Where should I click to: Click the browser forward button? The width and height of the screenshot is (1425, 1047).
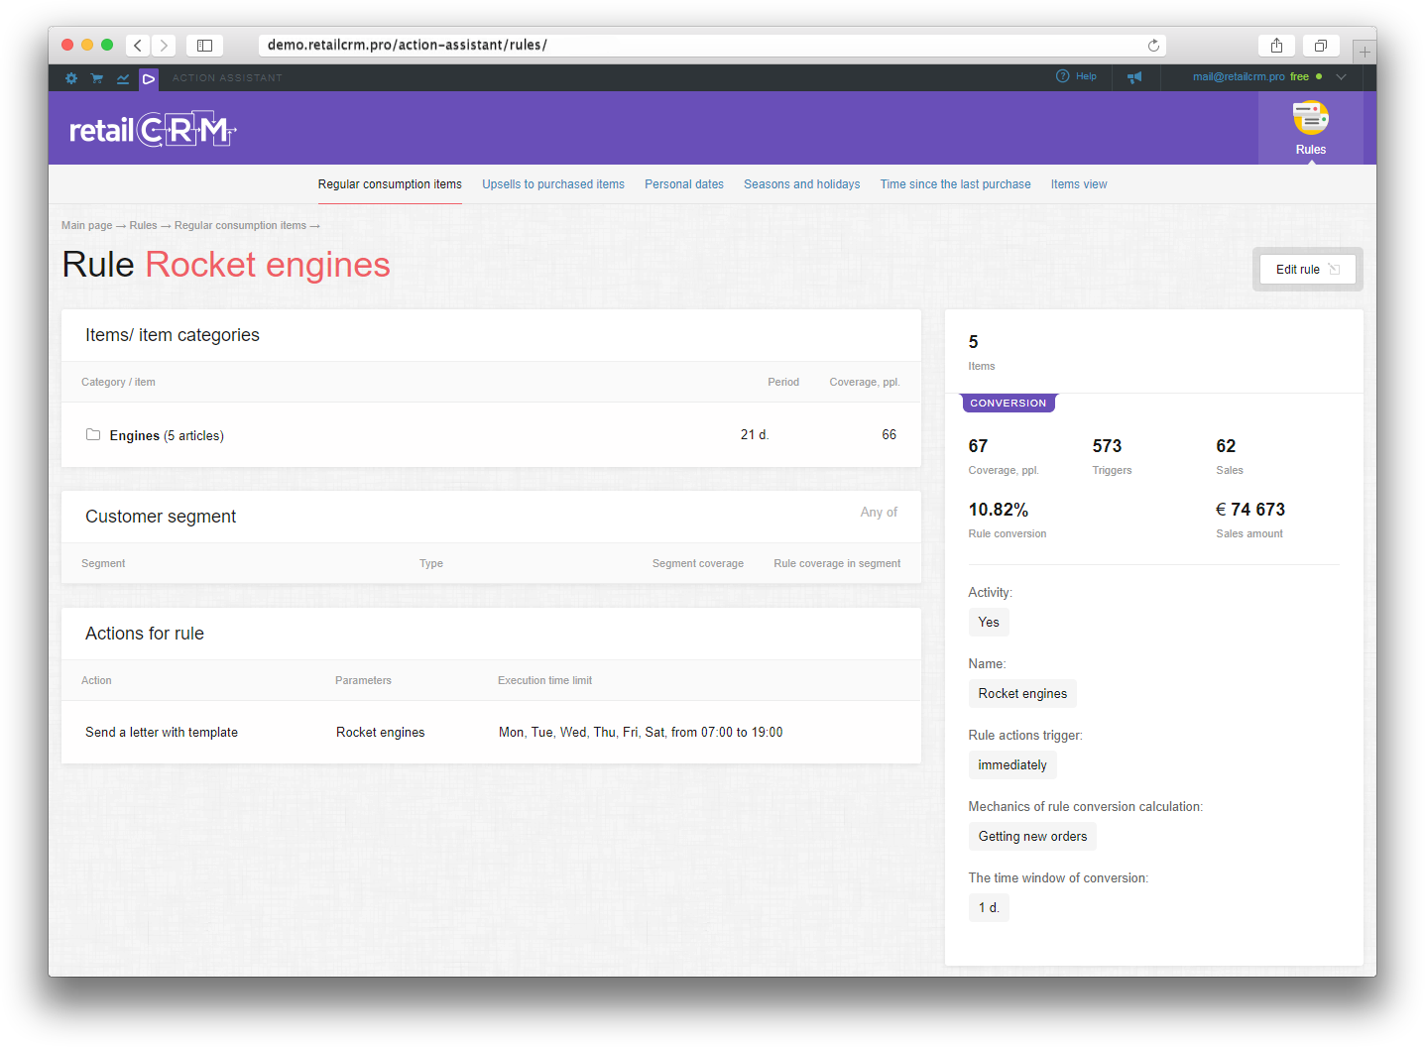click(165, 46)
